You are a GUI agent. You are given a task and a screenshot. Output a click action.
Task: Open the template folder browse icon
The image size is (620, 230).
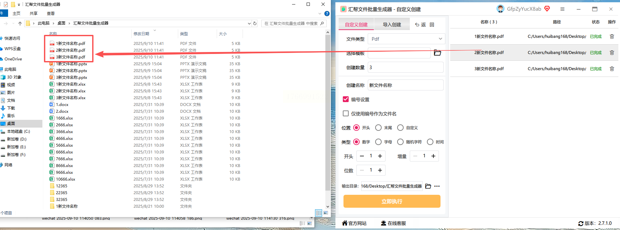click(437, 53)
